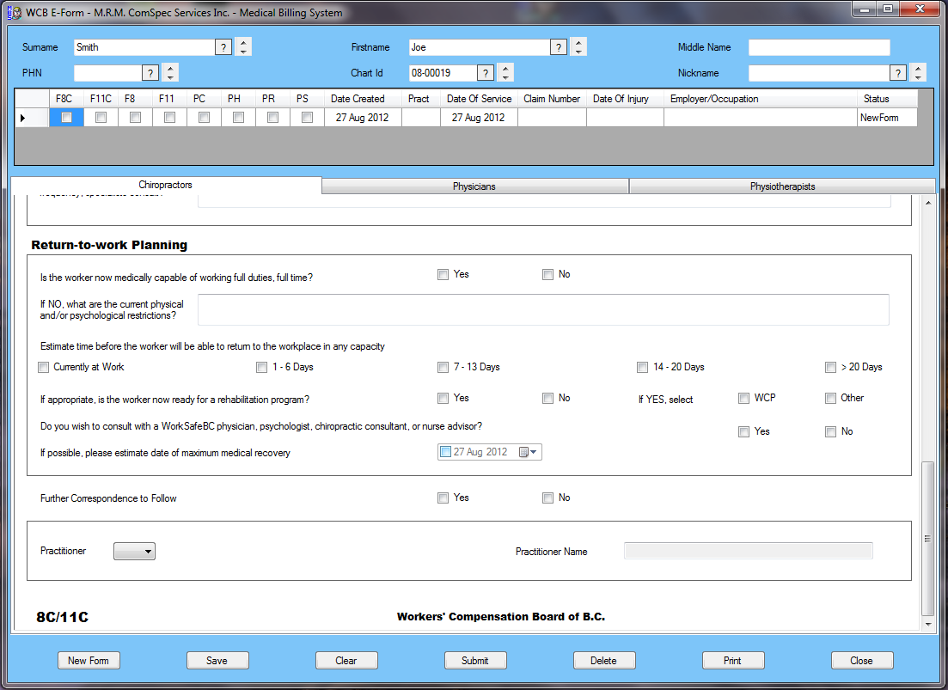
Task: Open the calendar icon in recovery date picker
Action: point(527,452)
